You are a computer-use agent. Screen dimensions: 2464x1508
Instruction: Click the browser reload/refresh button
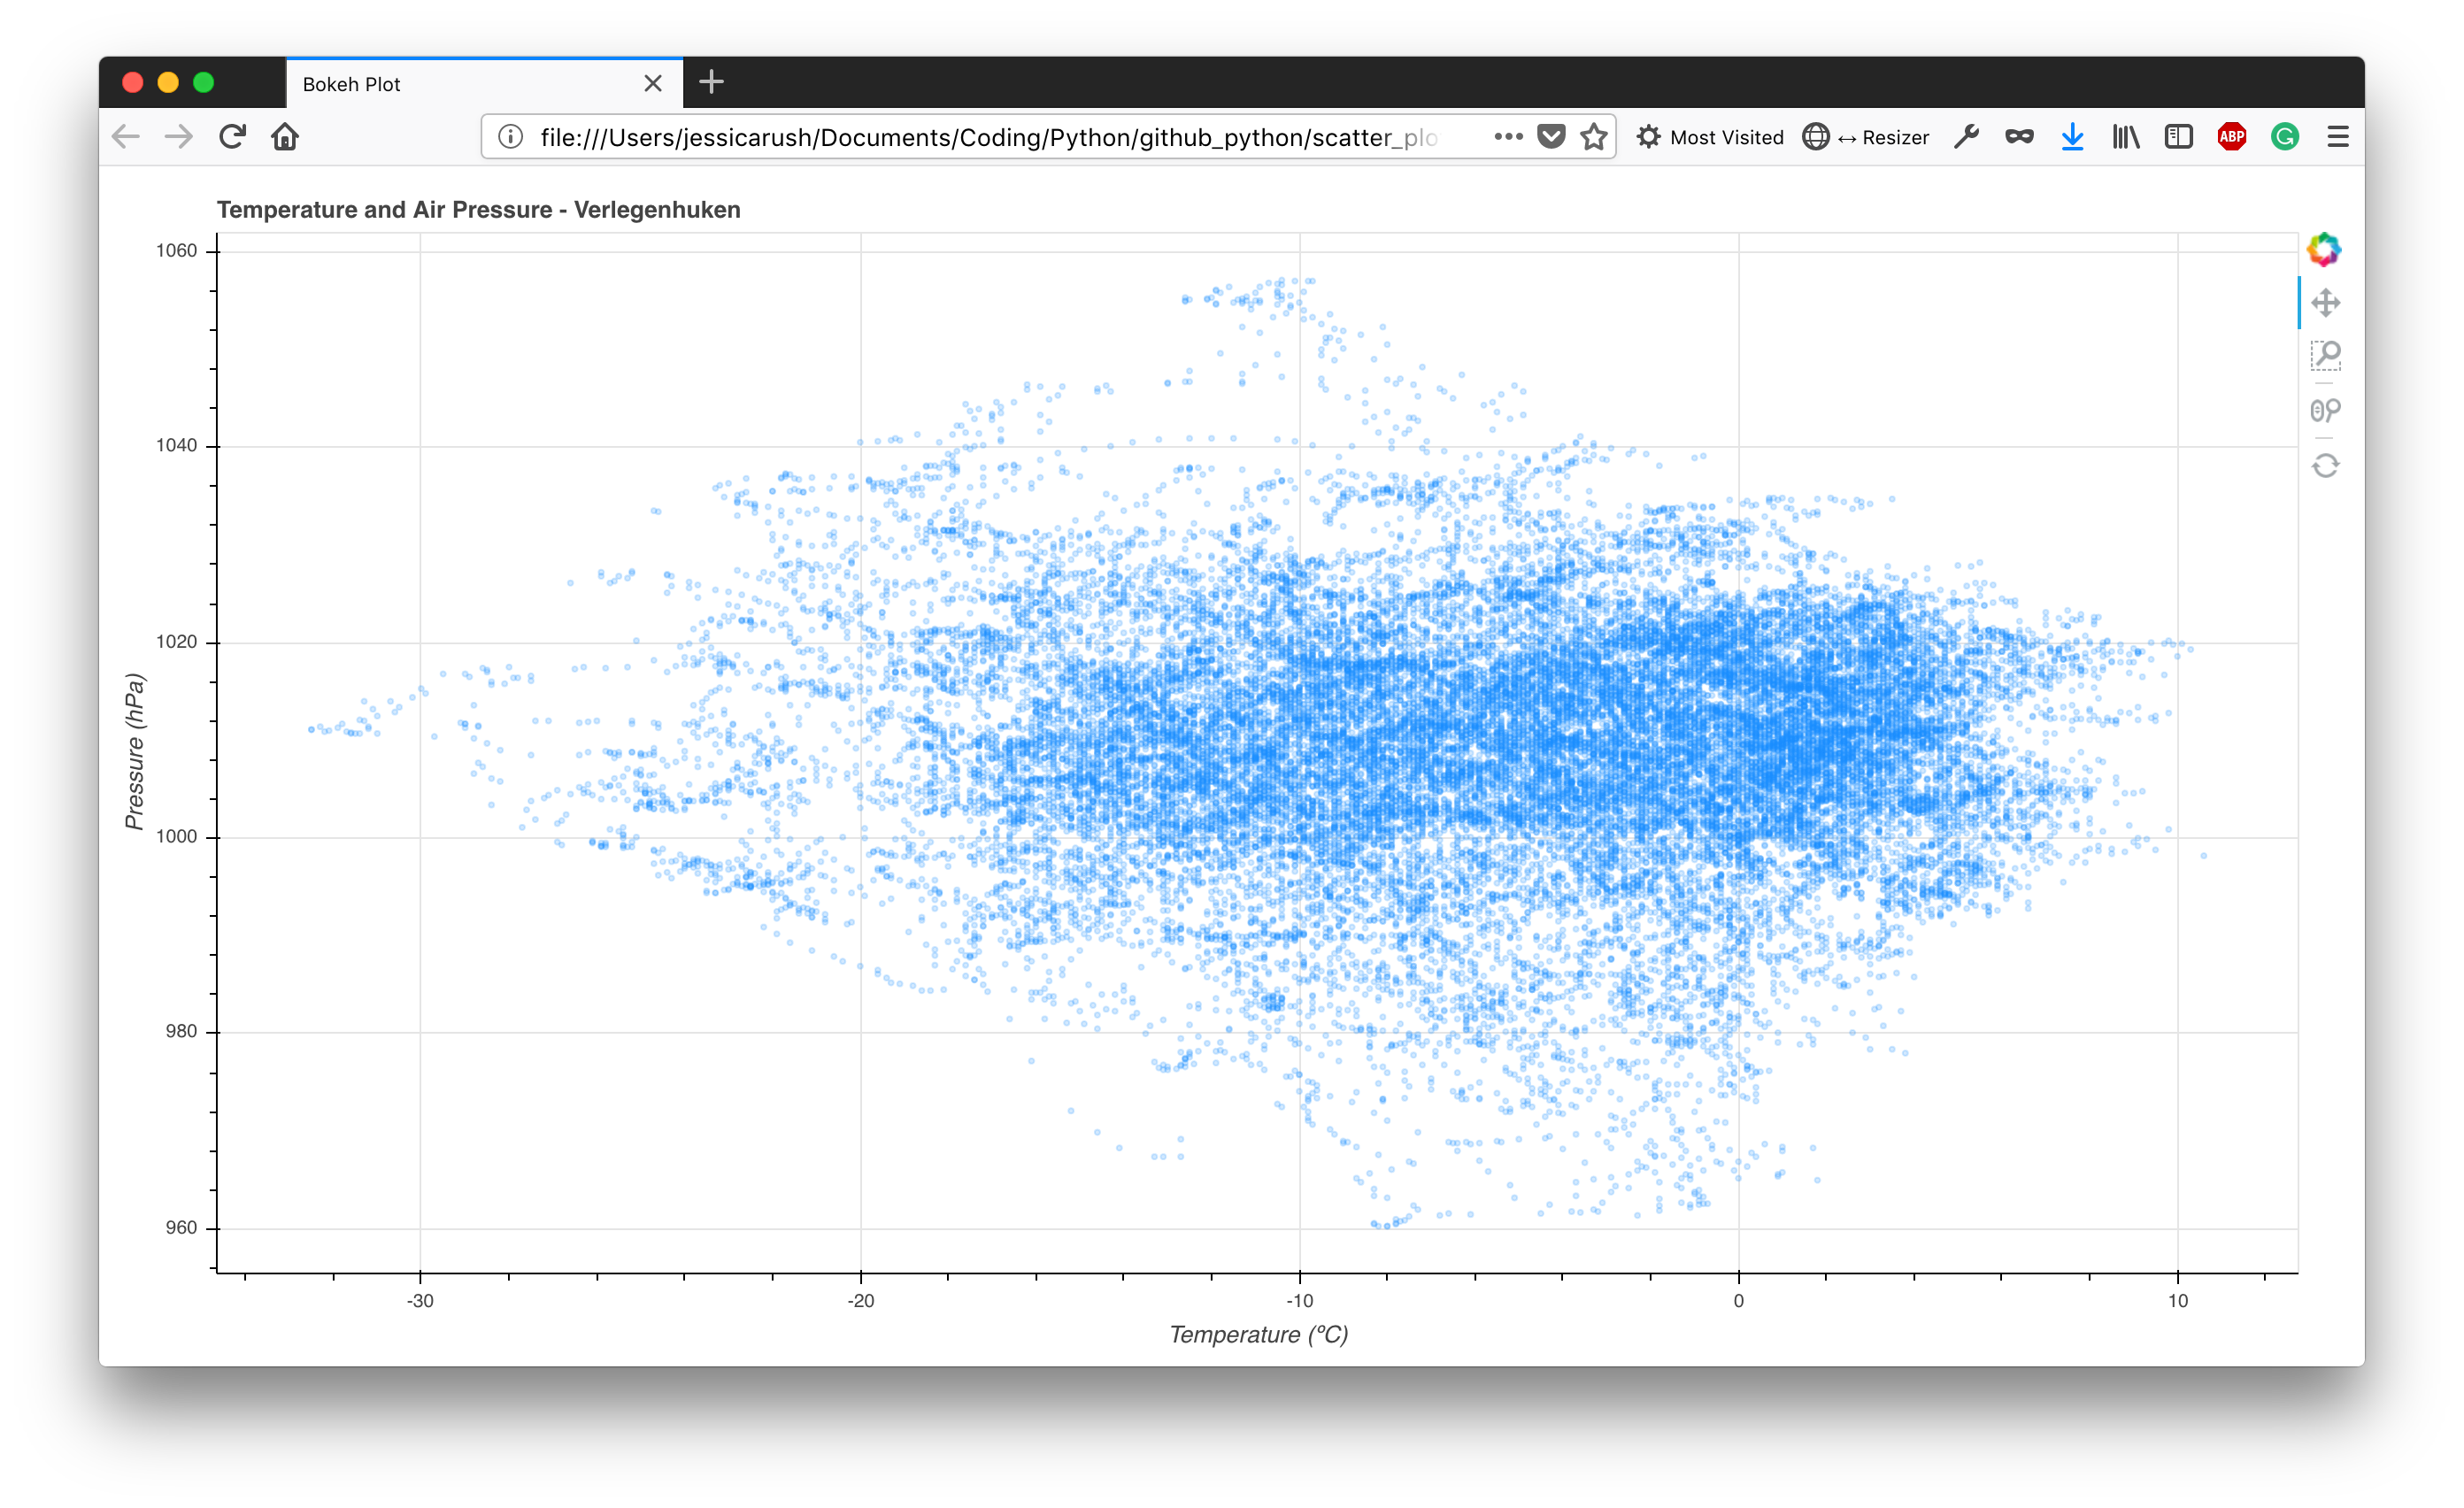pos(235,137)
